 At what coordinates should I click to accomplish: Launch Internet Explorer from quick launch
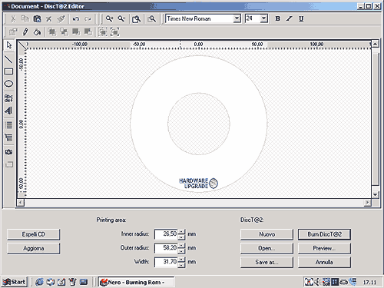[39, 282]
